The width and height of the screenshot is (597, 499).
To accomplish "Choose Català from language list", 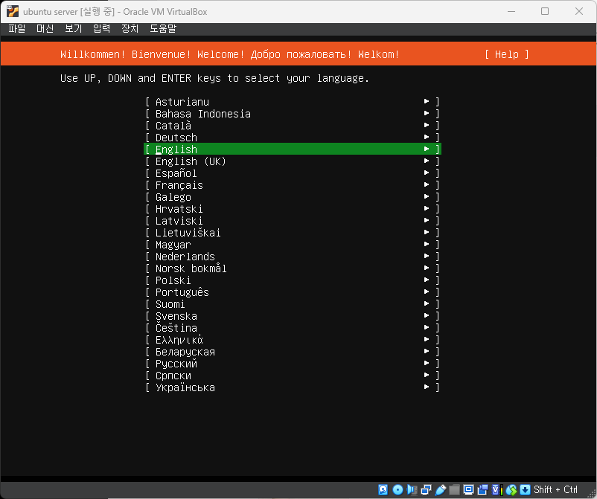I will tap(293, 126).
